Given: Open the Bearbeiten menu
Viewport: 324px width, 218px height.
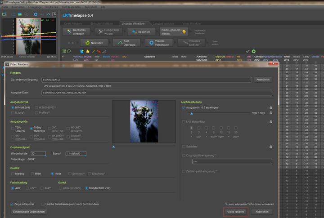Looking at the screenshot, I should pyautogui.click(x=18, y=7).
